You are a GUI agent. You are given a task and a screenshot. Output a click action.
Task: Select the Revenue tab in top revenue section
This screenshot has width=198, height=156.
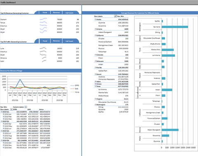coord(57,12)
